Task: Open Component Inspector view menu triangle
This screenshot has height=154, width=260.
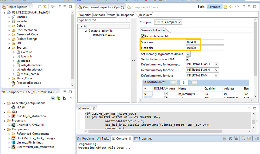Action: click(x=244, y=6)
